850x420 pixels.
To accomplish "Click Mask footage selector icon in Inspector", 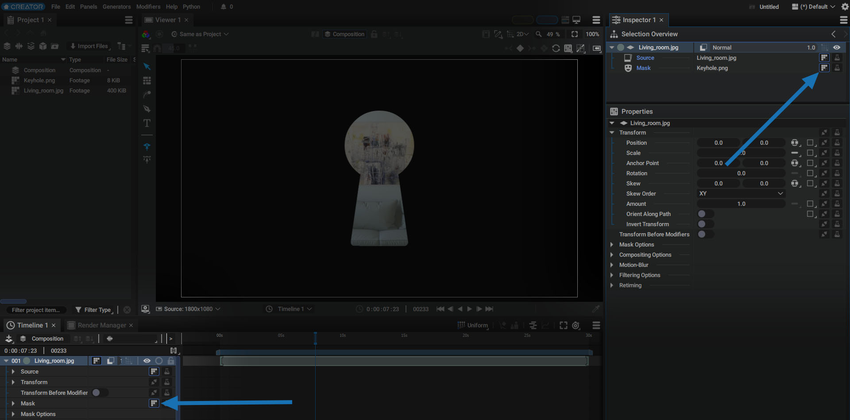I will 824,68.
